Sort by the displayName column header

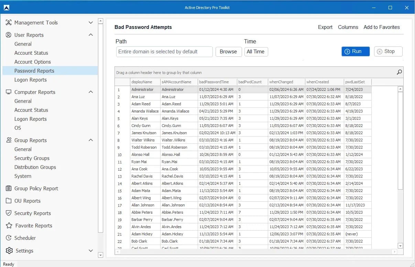(x=145, y=82)
